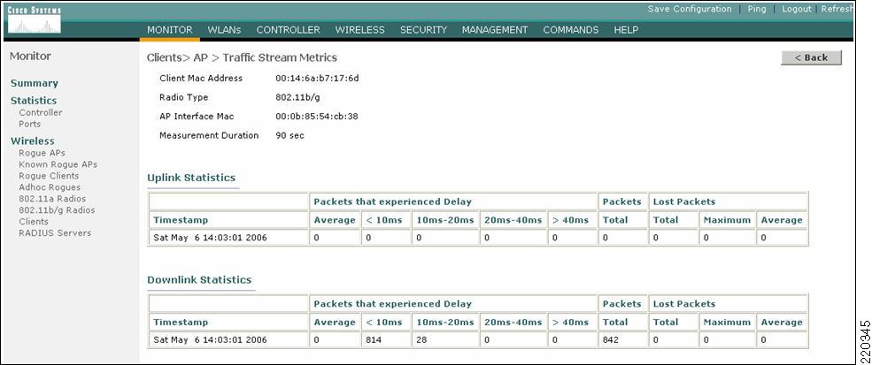Viewport: 872px width, 365px height.
Task: Click AP Interface Mac value 00:0b:85:54:cb:38
Action: pyautogui.click(x=316, y=117)
